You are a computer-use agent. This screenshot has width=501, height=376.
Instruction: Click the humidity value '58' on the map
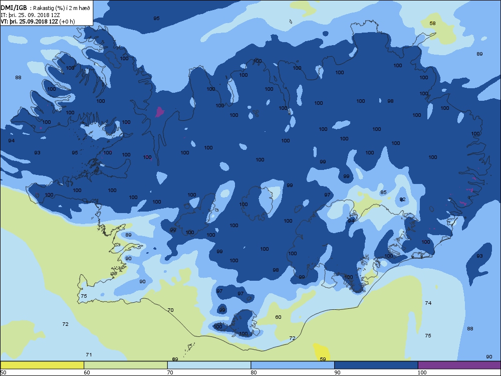pos(432,24)
